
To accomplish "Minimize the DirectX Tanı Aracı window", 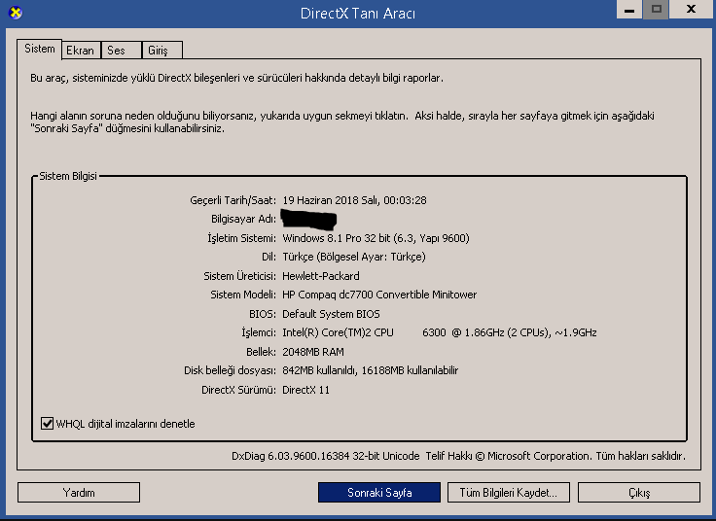I will click(x=629, y=9).
